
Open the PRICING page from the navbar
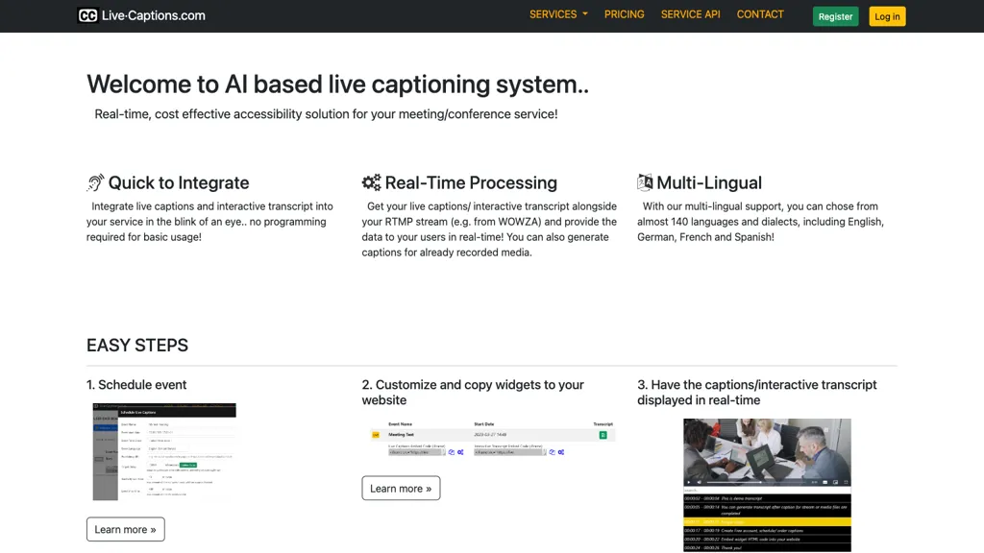[624, 14]
